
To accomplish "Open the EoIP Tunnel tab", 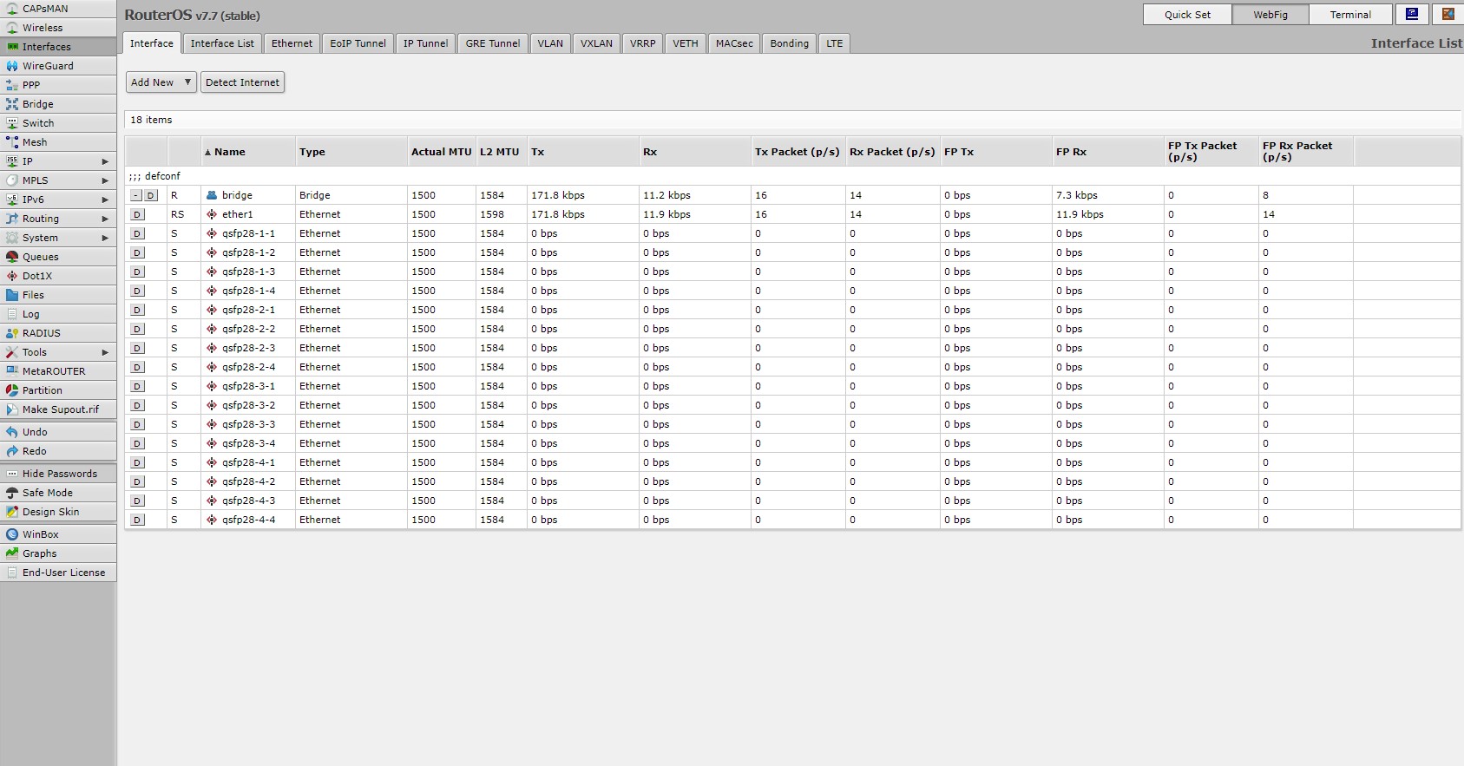I will tap(358, 43).
